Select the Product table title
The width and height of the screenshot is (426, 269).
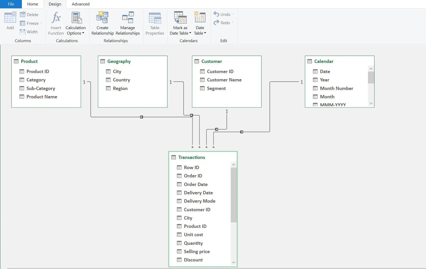point(29,61)
